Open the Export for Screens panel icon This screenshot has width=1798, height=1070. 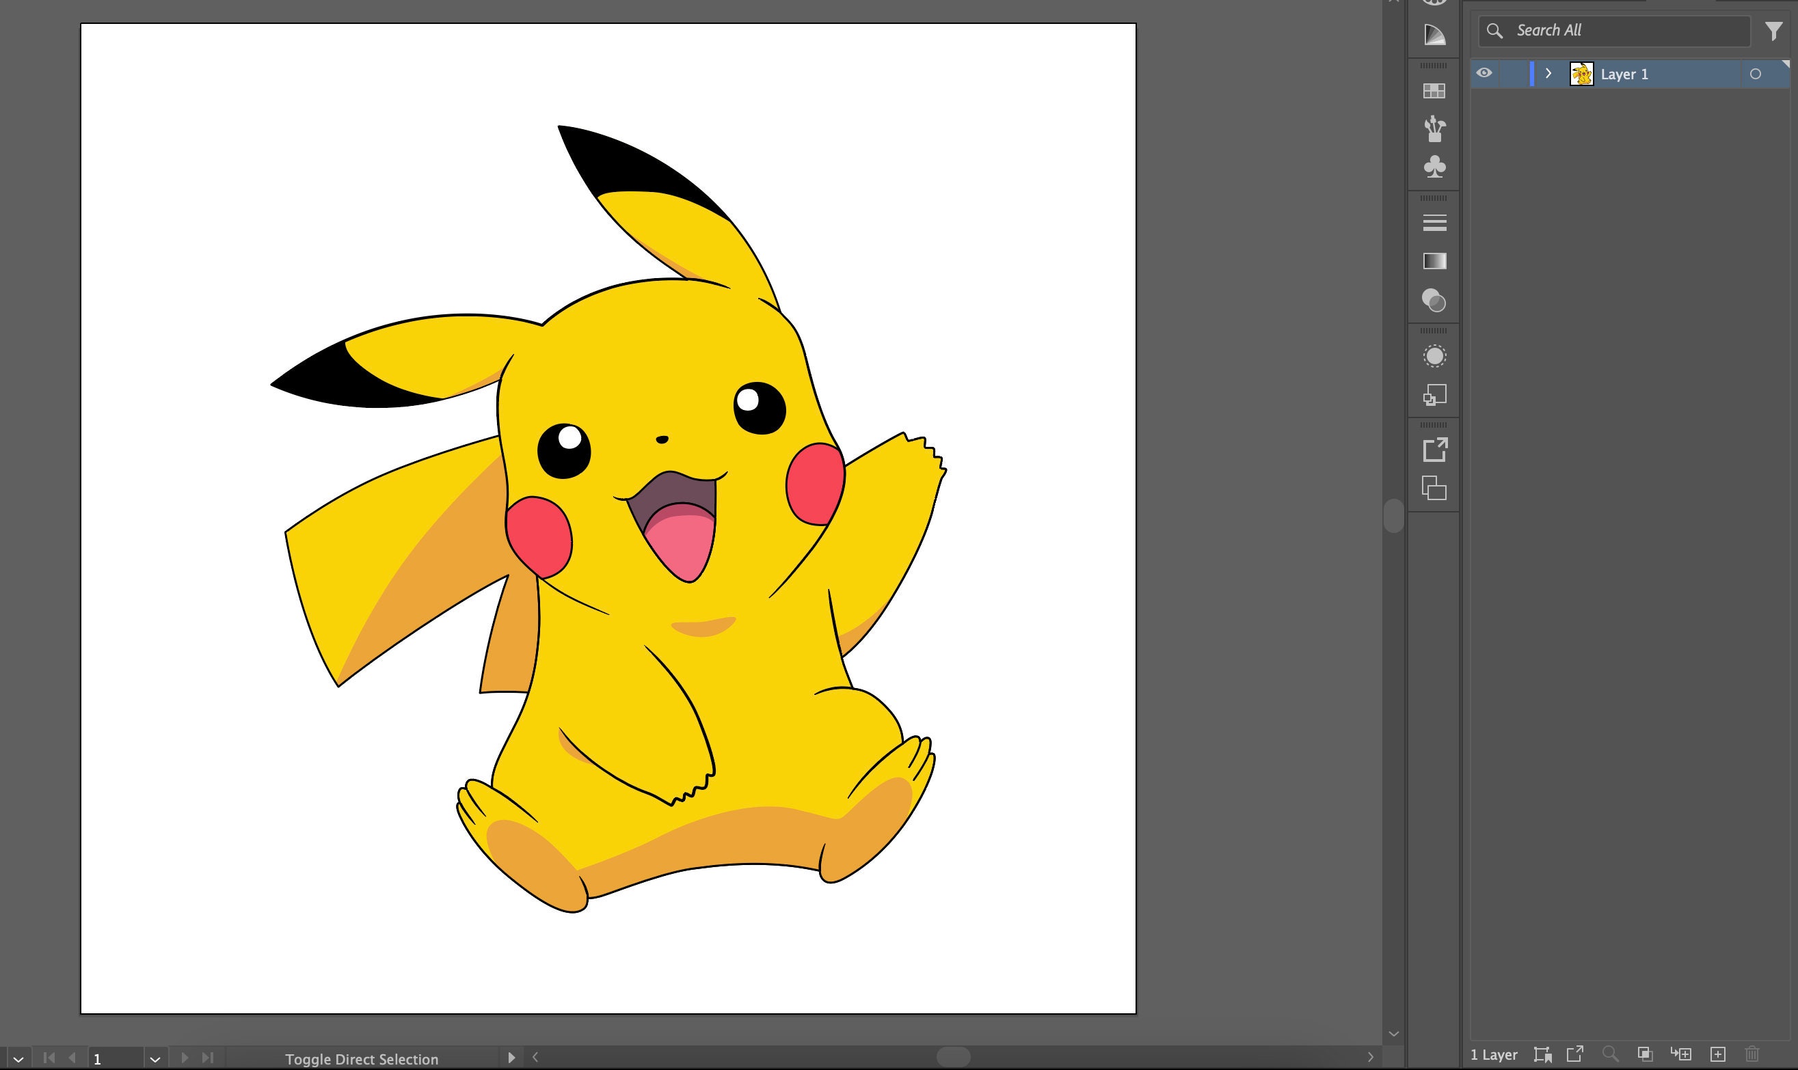pyautogui.click(x=1434, y=450)
